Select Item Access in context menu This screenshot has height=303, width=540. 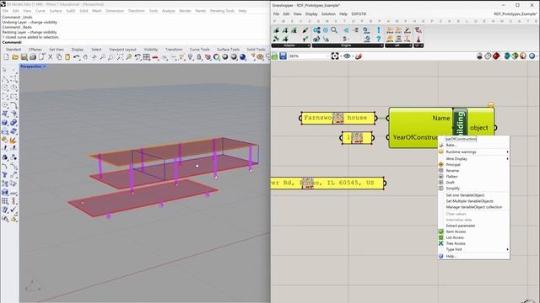(474, 231)
